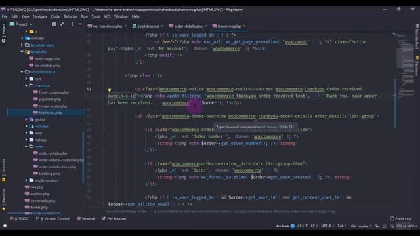
Task: Open the Refactor menu
Action: click(x=70, y=16)
